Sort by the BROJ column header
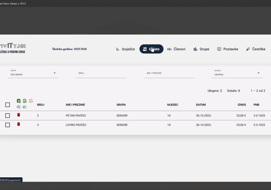Screen dimensions: 271x190 [x=41, y=105]
